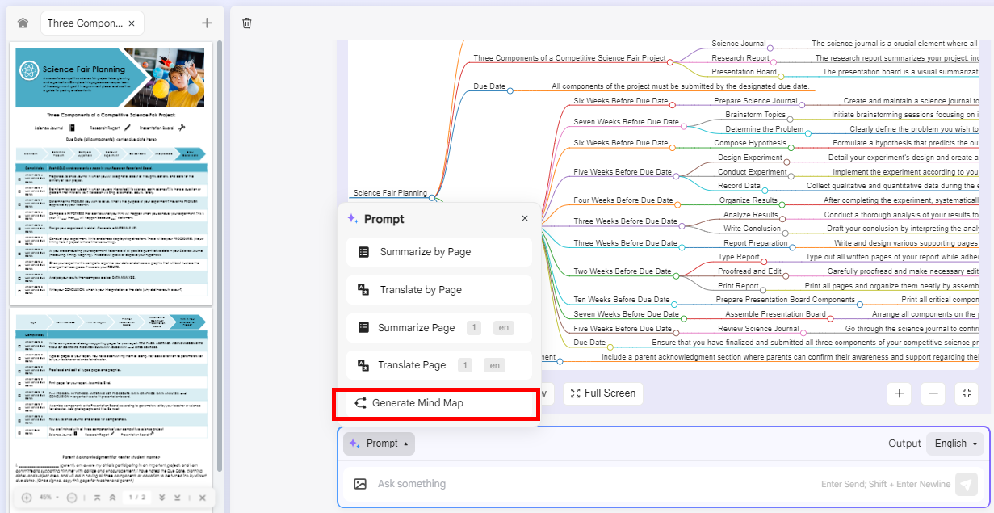Open a new document tab with the plus icon
Viewport: 994px width, 513px height.
pyautogui.click(x=207, y=23)
